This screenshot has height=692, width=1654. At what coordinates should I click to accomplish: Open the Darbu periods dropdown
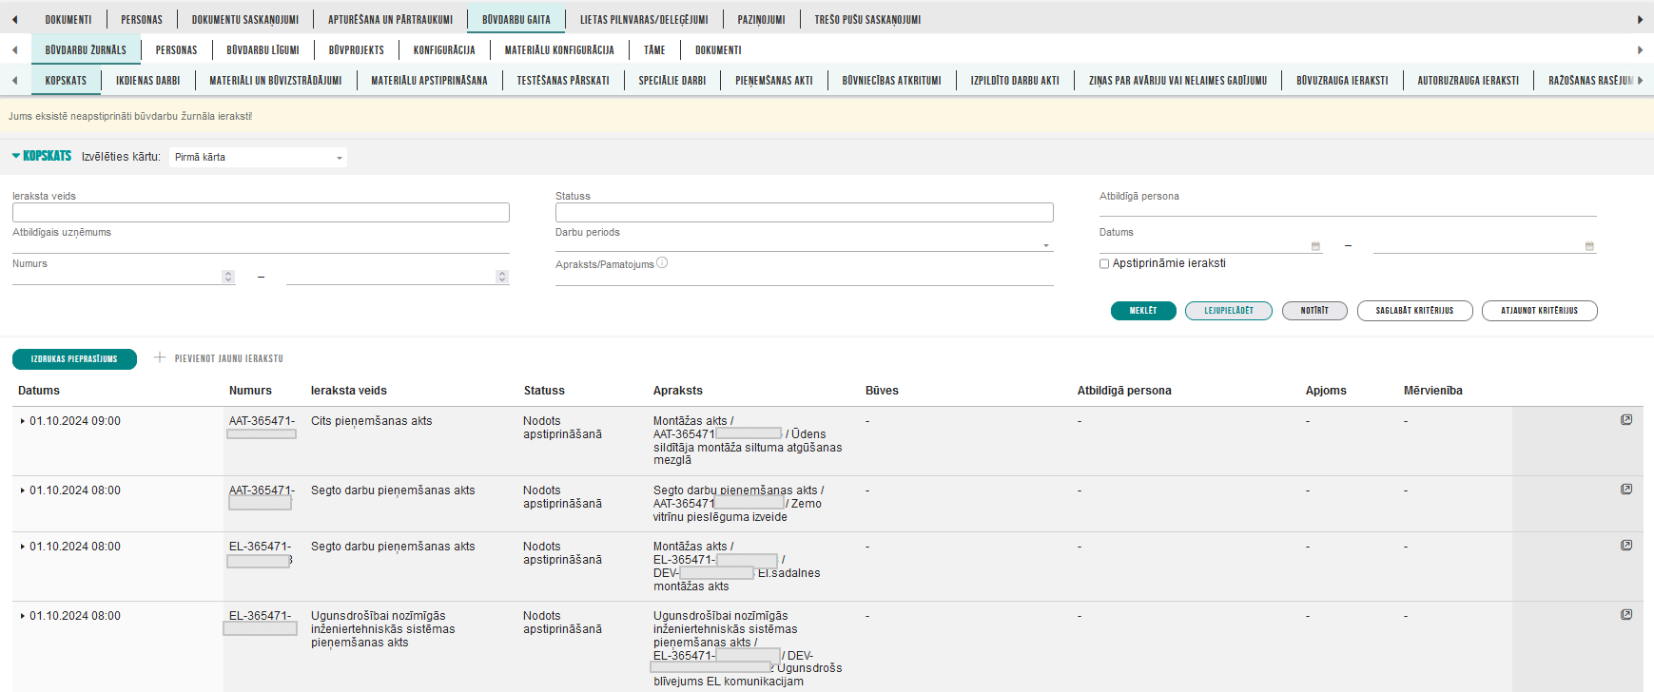pos(805,245)
